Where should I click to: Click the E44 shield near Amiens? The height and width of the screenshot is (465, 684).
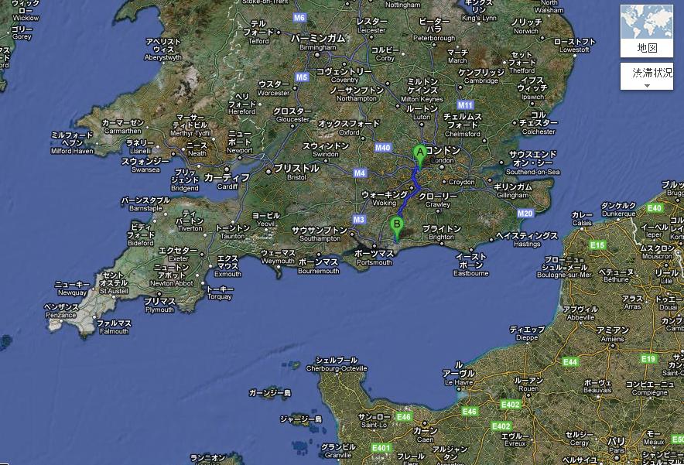570,362
